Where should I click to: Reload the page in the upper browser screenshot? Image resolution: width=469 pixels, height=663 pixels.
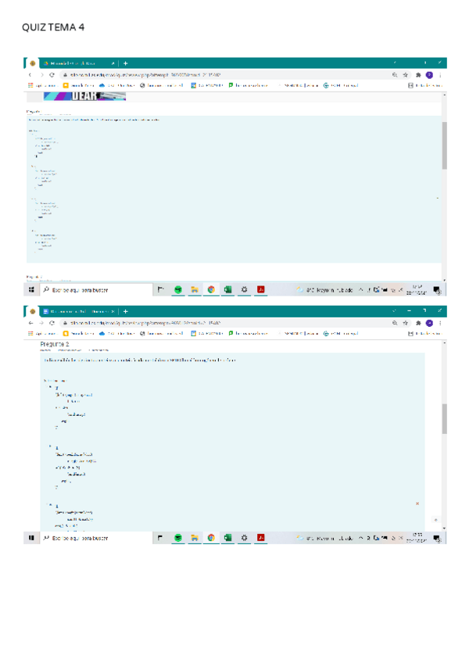[x=52, y=75]
